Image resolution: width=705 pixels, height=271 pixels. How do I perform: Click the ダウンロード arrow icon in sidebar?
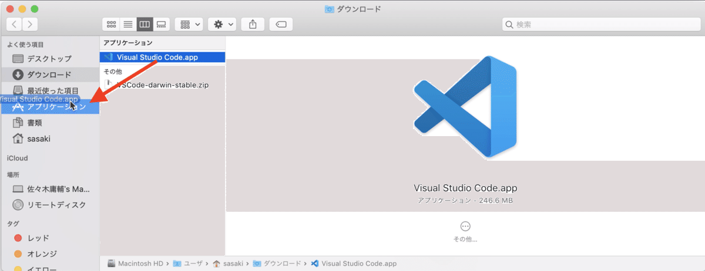point(18,74)
